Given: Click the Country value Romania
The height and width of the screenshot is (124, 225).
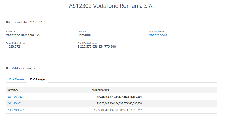Looking at the screenshot, I should [84, 35].
